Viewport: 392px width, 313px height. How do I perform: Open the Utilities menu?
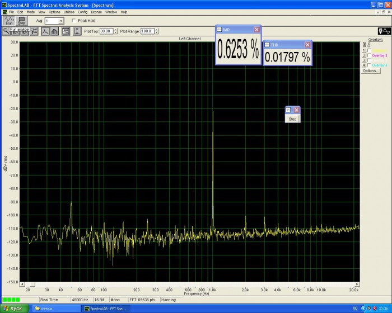coord(69,12)
